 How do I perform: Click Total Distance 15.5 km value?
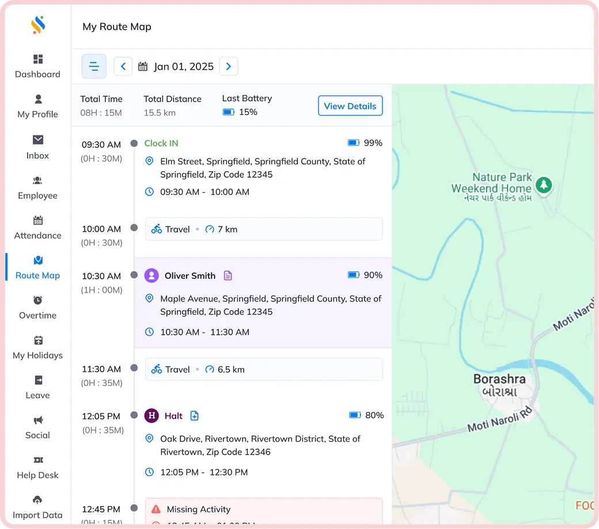coord(160,113)
